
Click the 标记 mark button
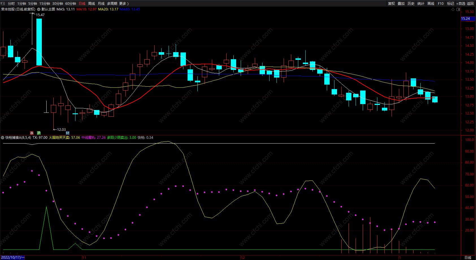[451, 4]
